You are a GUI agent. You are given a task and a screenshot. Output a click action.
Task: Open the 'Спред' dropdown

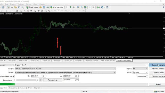[x=147, y=72]
